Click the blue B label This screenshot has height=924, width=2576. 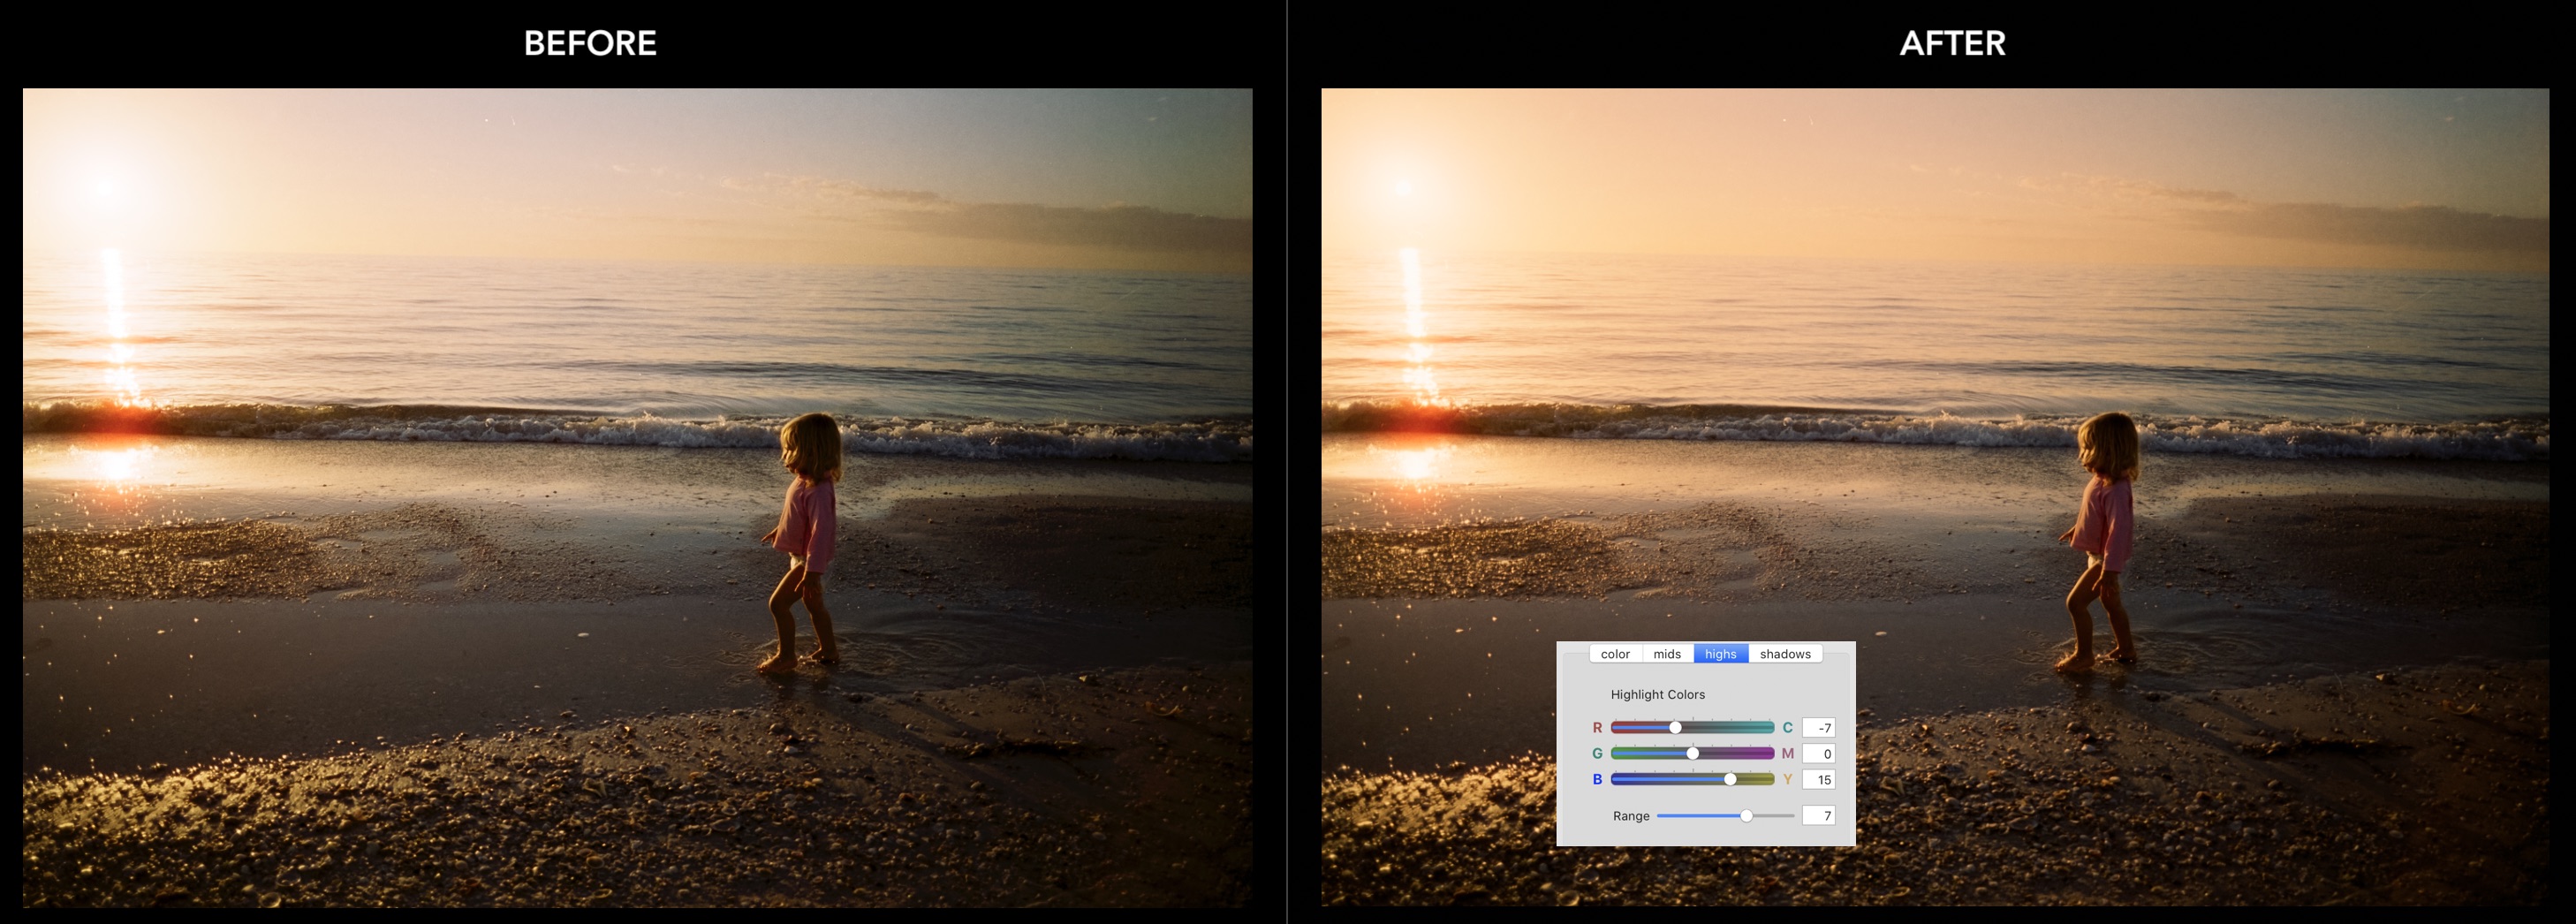(x=1597, y=780)
